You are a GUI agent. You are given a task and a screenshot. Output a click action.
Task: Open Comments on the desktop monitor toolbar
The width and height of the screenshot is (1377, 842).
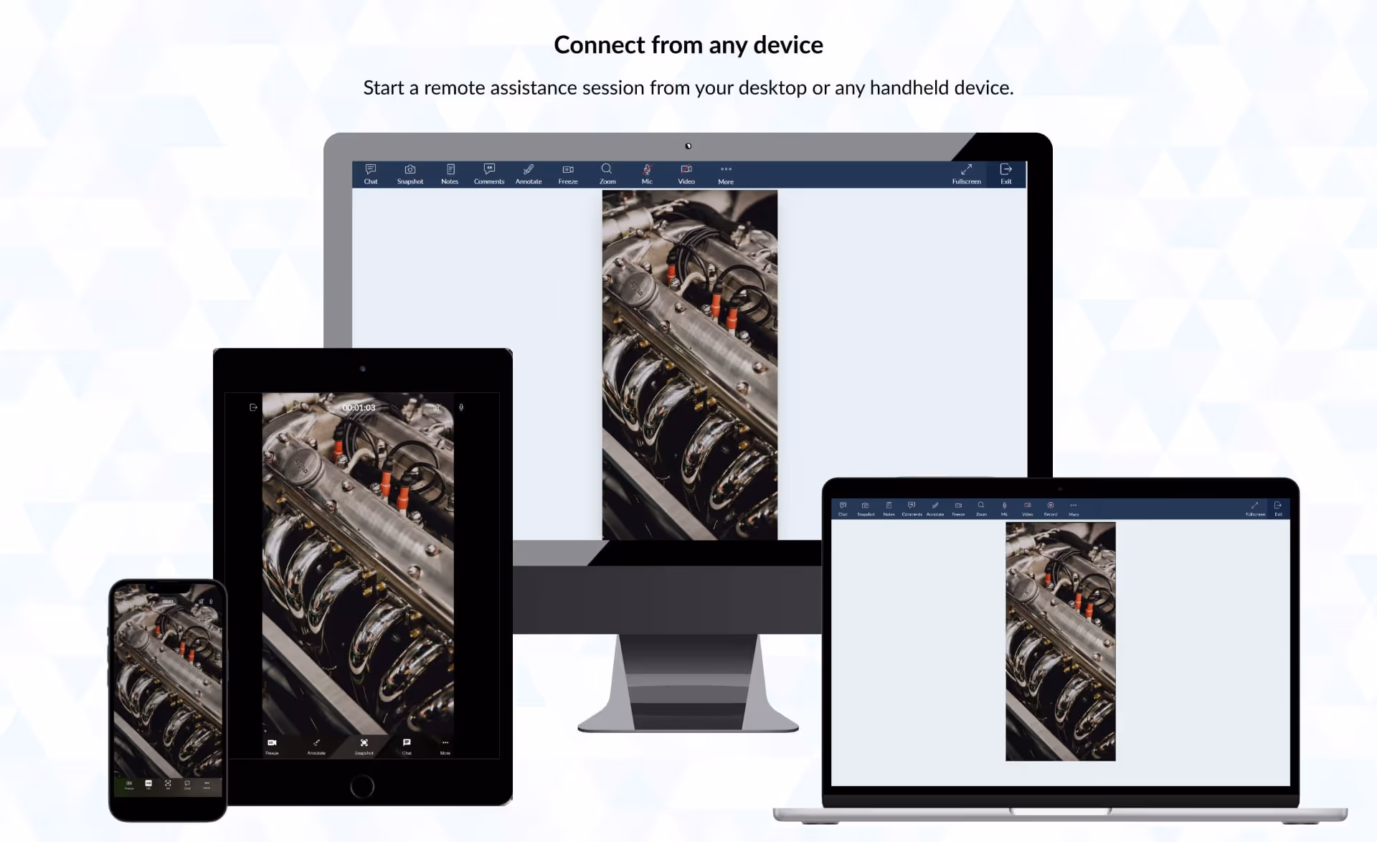489,174
